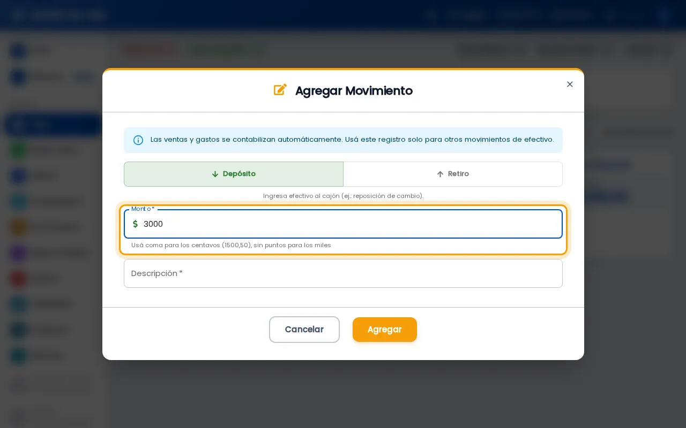The image size is (686, 428).
Task: Click the down arrow icon on Depósito
Action: [215, 174]
